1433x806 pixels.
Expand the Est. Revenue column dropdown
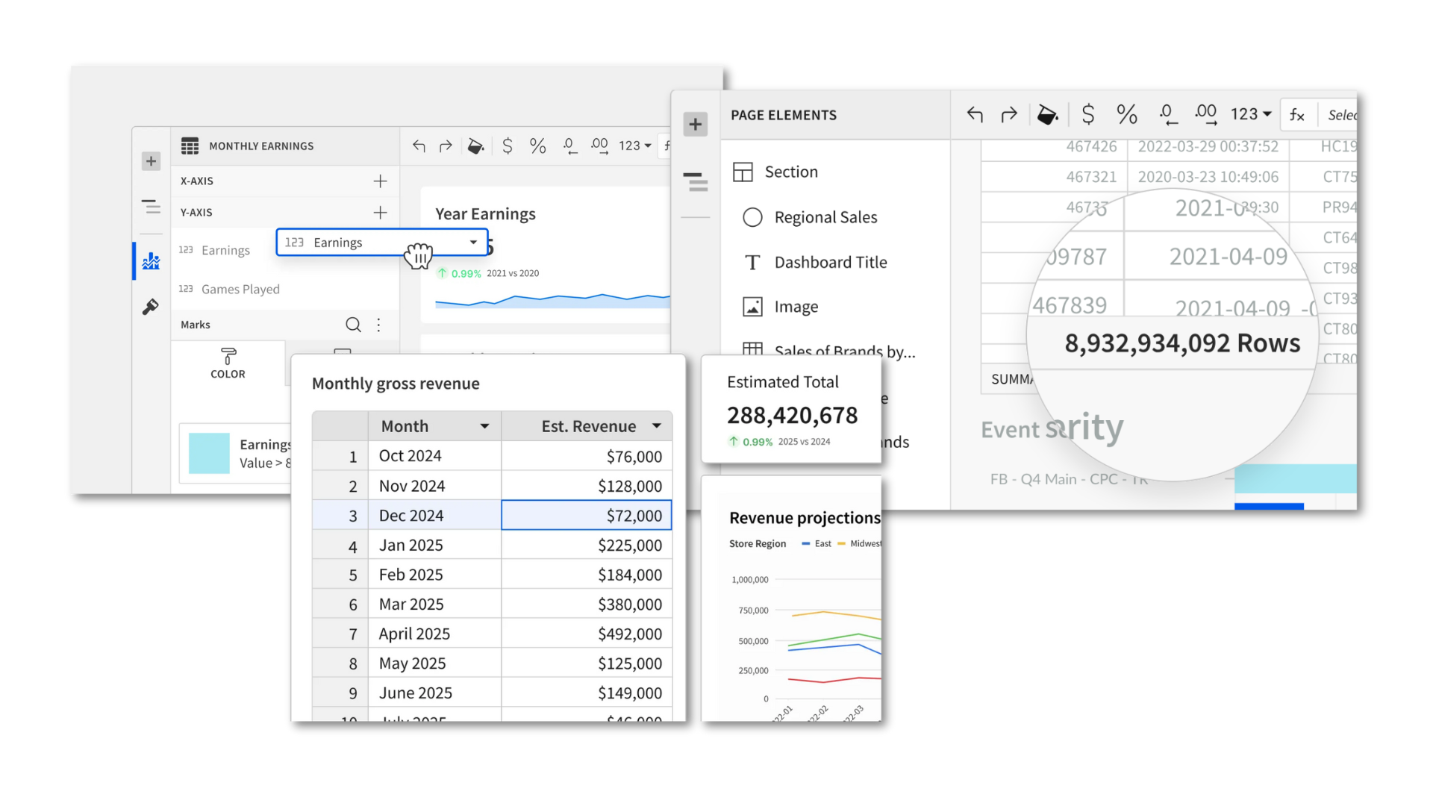pos(657,426)
